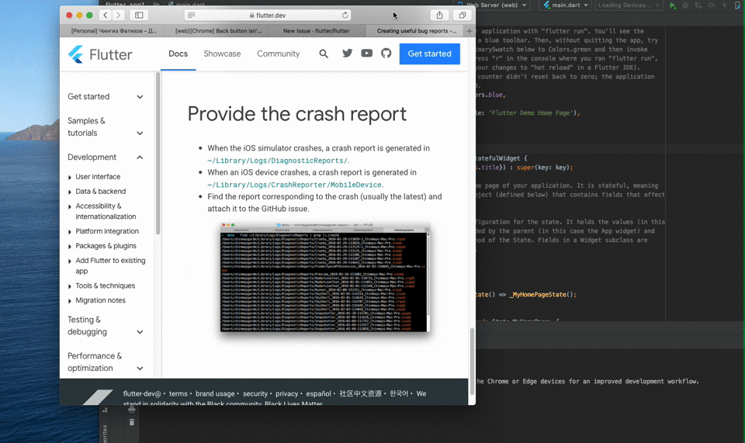Expand Migration notes tree item
The image size is (745, 443).
point(96,300)
